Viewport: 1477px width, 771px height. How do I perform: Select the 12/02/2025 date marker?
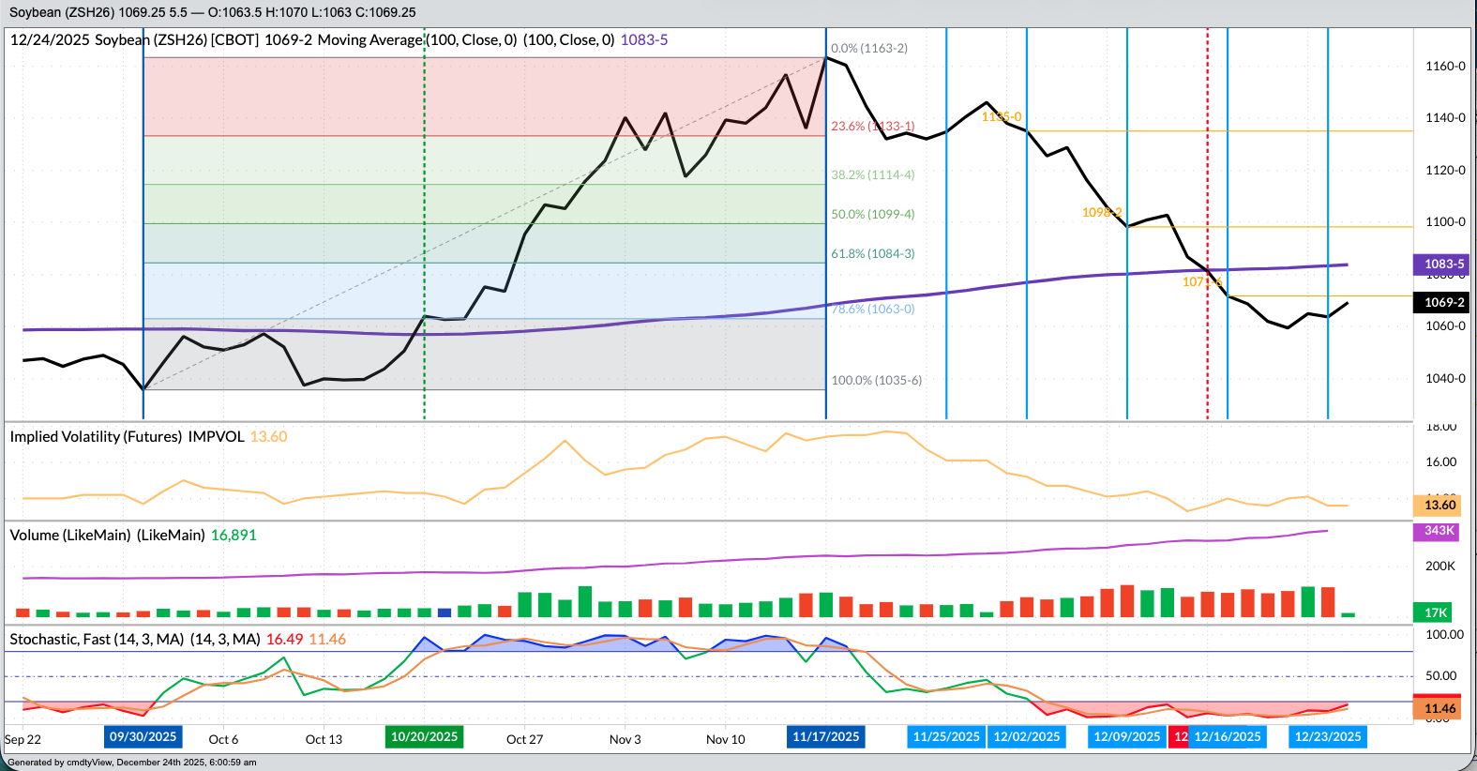coord(1027,737)
